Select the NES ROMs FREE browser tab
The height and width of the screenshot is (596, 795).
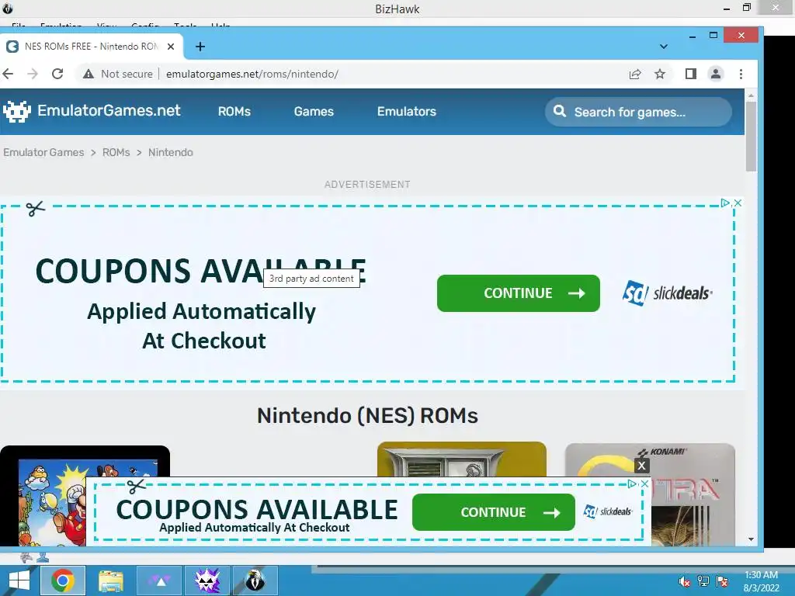(x=92, y=47)
